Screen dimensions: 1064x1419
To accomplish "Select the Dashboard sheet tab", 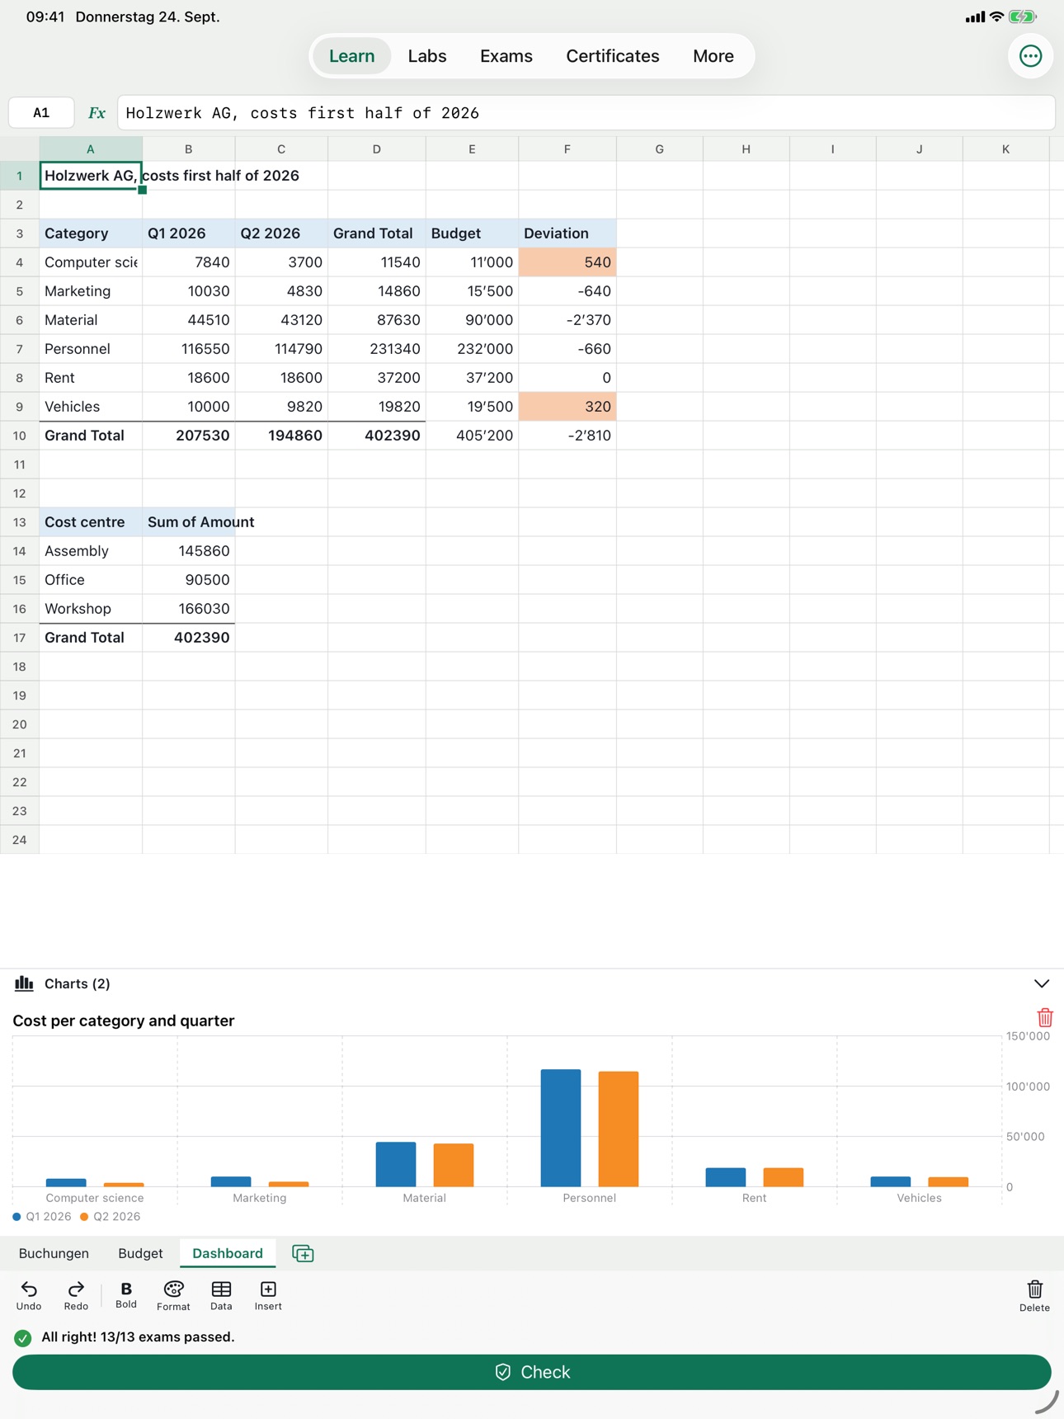I will (228, 1253).
